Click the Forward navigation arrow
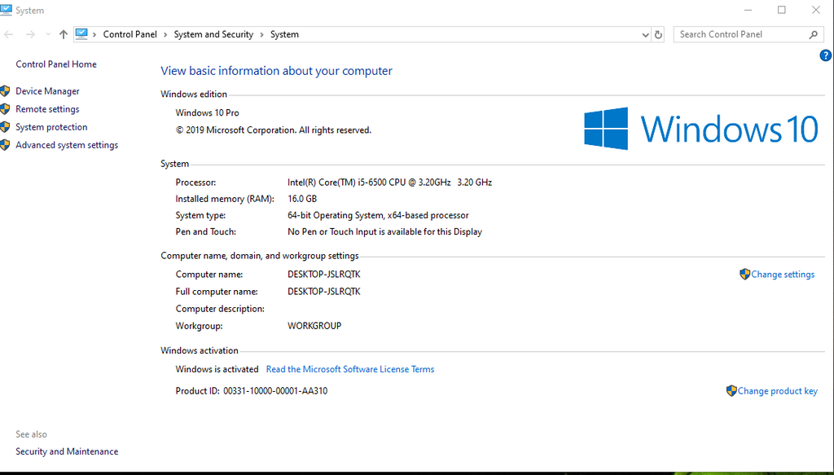This screenshot has height=475, width=834. 30,34
